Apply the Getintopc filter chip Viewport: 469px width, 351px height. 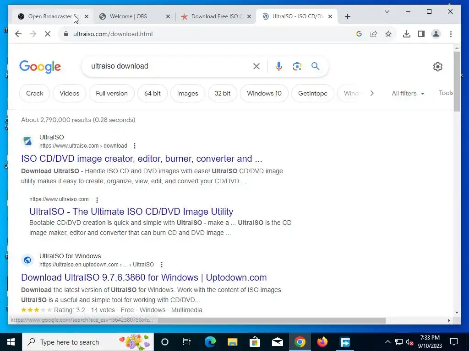(312, 93)
